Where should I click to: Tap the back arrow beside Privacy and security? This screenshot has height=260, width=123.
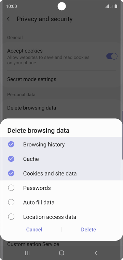8,19
